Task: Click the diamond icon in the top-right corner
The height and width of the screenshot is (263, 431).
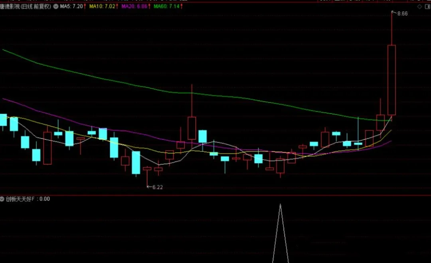Action: (419, 7)
